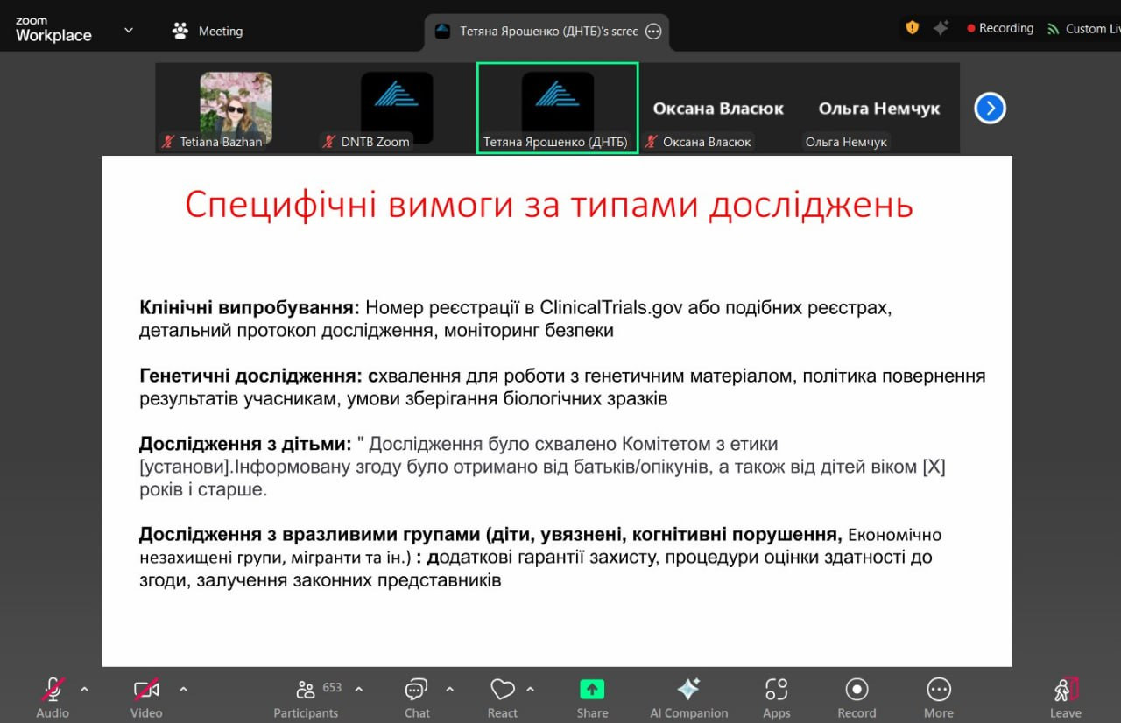The height and width of the screenshot is (723, 1121).
Task: Open Zoom Apps
Action: (x=776, y=698)
